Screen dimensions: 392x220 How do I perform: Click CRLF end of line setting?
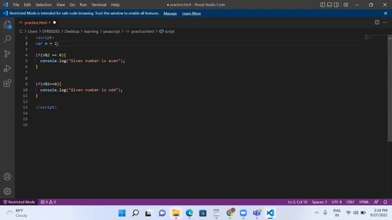pos(350,202)
